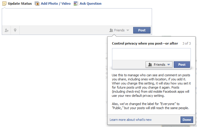The width and height of the screenshot is (197, 127).
Task: Click the Update Status notepad icon
Action: [4, 4]
